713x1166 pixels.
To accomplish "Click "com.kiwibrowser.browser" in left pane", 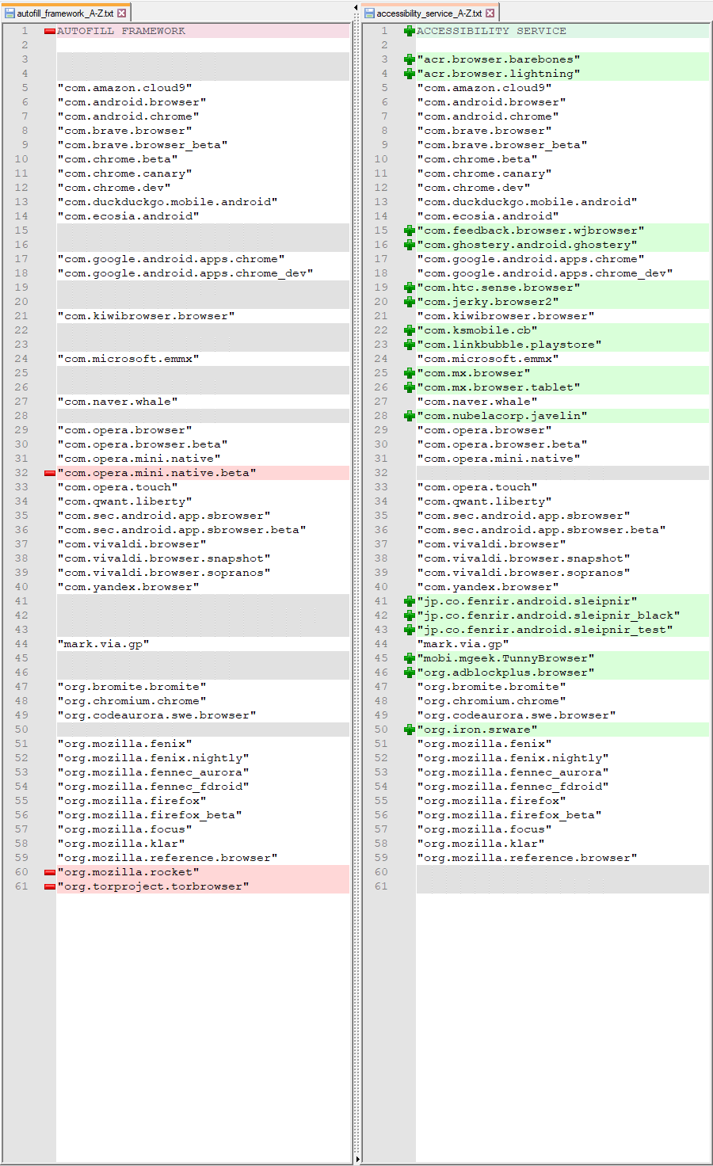I will [x=146, y=316].
